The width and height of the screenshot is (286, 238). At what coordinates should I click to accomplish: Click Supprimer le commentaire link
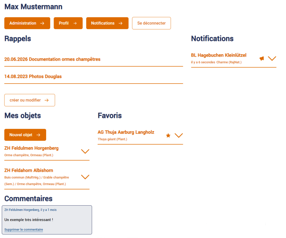(24, 230)
